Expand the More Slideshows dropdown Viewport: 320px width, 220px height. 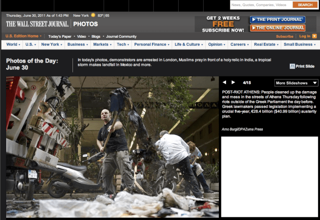tap(296, 82)
